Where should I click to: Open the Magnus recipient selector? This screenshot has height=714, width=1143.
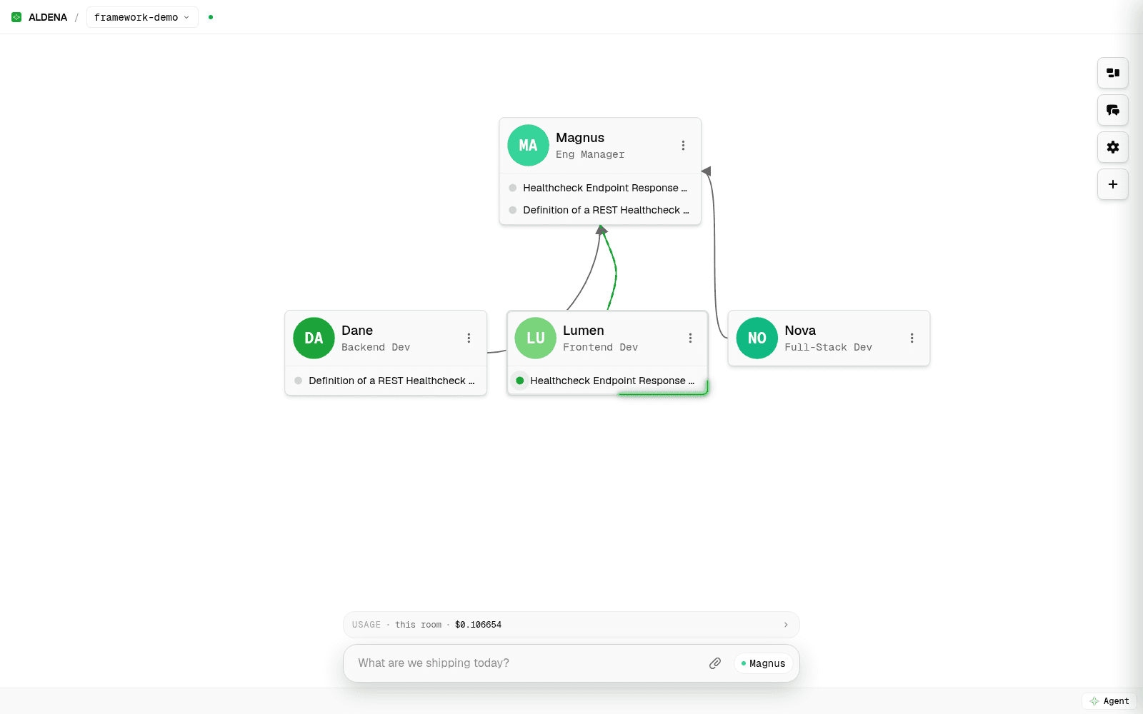tap(764, 663)
